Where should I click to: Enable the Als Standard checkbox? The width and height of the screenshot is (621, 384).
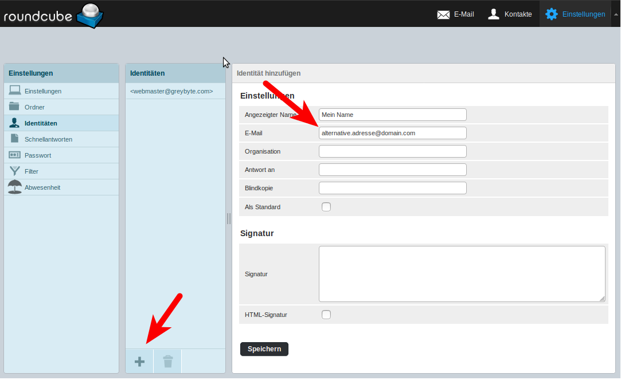coord(326,207)
